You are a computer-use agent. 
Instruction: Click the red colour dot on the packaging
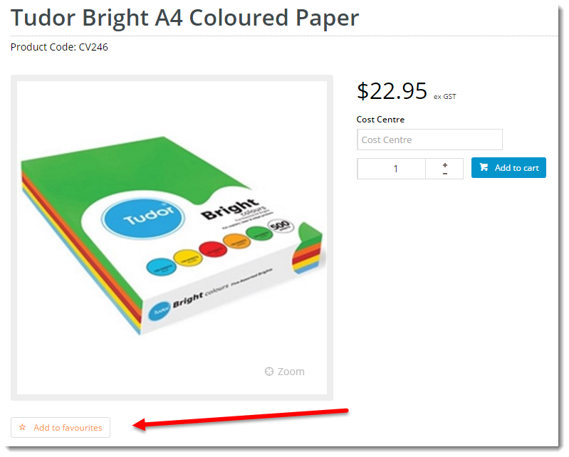click(213, 250)
